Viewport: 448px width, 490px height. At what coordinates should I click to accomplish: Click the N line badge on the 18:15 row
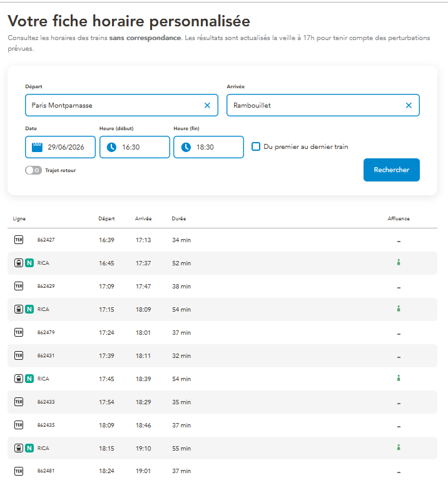point(29,448)
